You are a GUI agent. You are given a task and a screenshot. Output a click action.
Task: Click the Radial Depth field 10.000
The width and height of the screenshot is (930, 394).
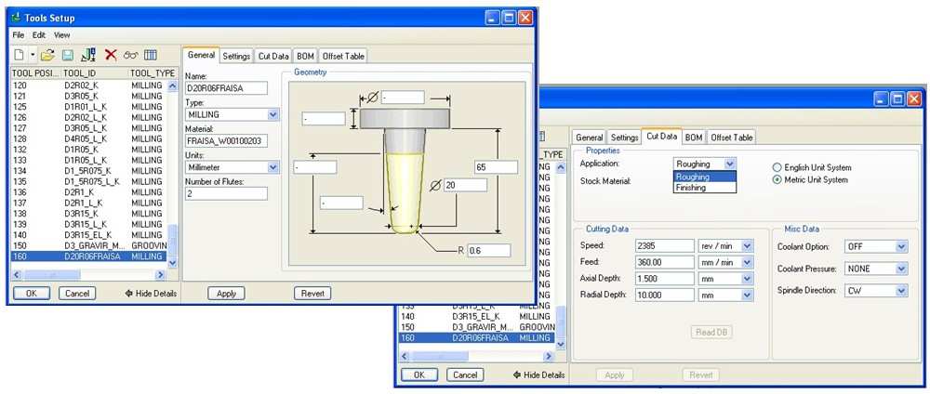coord(664,295)
